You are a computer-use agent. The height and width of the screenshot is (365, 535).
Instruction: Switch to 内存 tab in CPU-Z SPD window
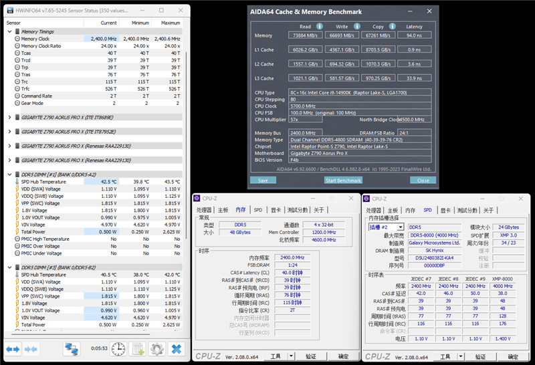pos(410,211)
